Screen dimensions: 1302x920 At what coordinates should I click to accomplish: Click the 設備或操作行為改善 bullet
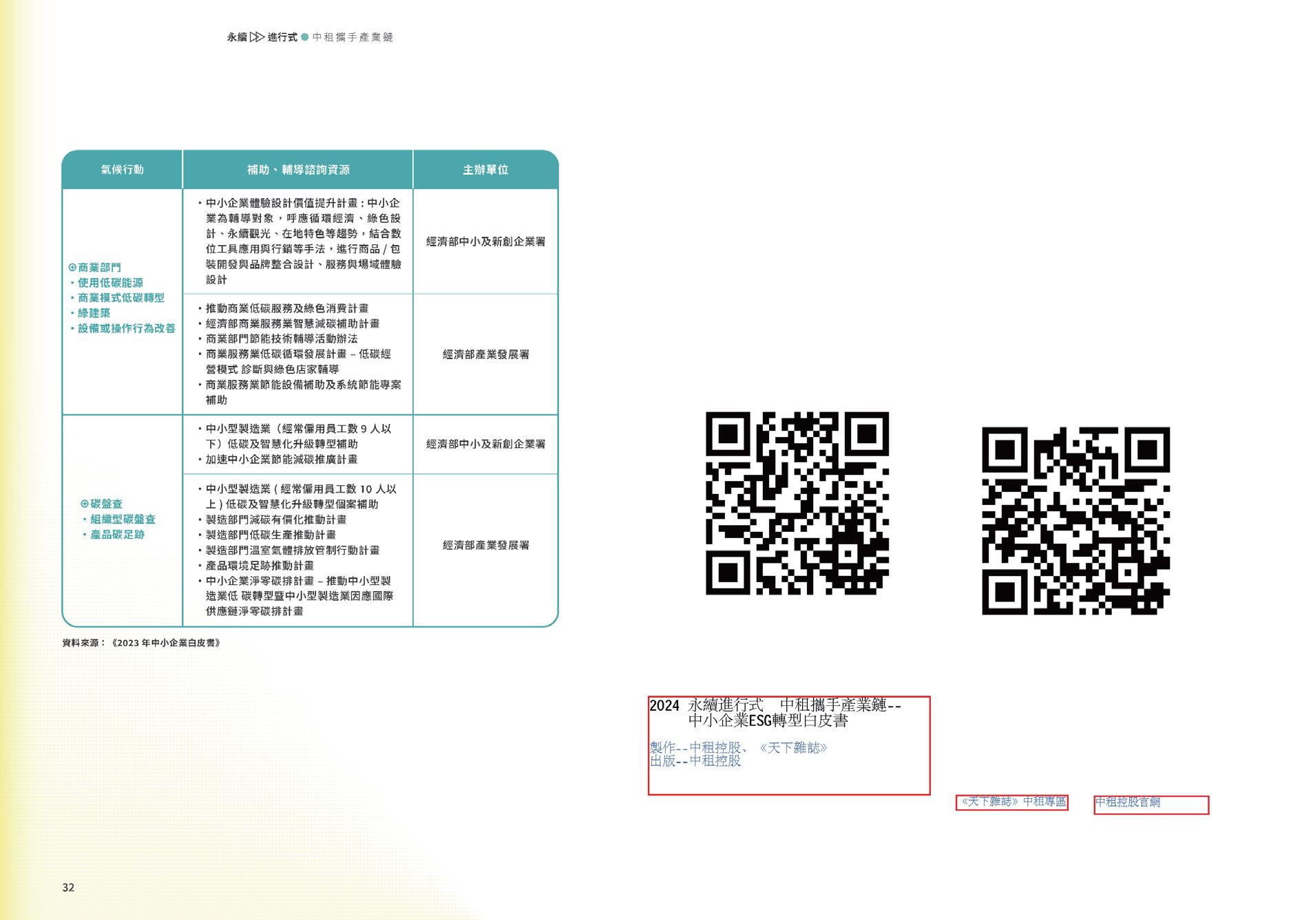pos(123,328)
